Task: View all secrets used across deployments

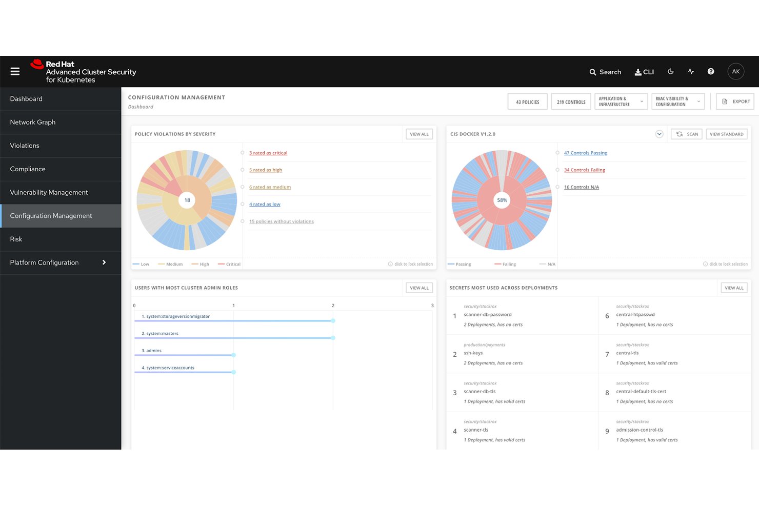Action: click(734, 288)
